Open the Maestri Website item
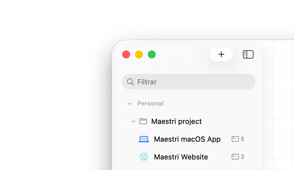 181,157
